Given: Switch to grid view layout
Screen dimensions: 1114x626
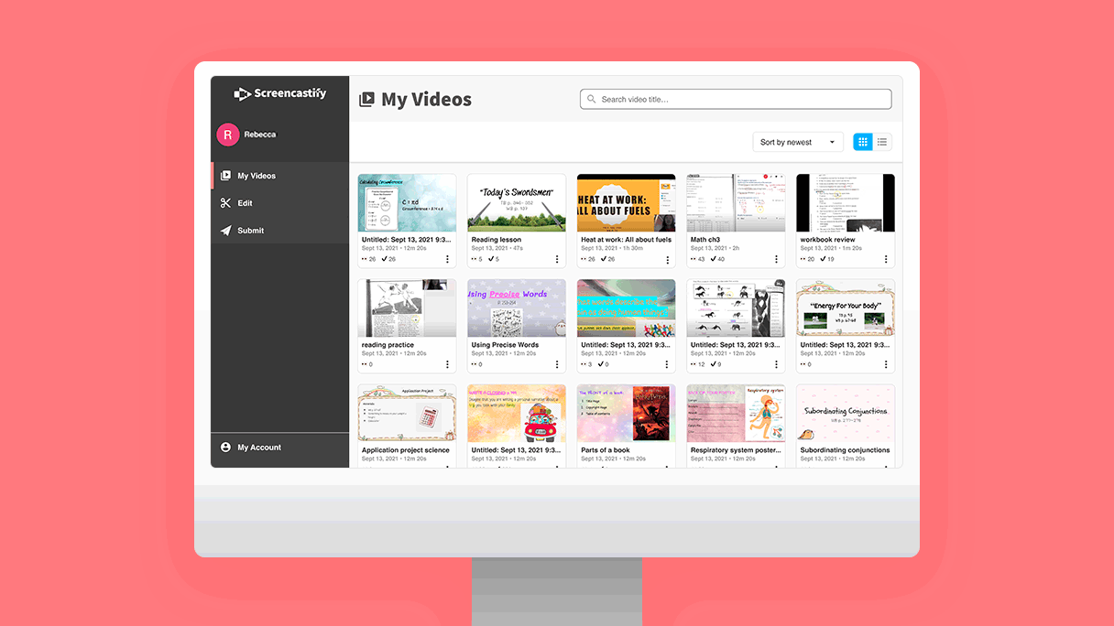Looking at the screenshot, I should [862, 142].
